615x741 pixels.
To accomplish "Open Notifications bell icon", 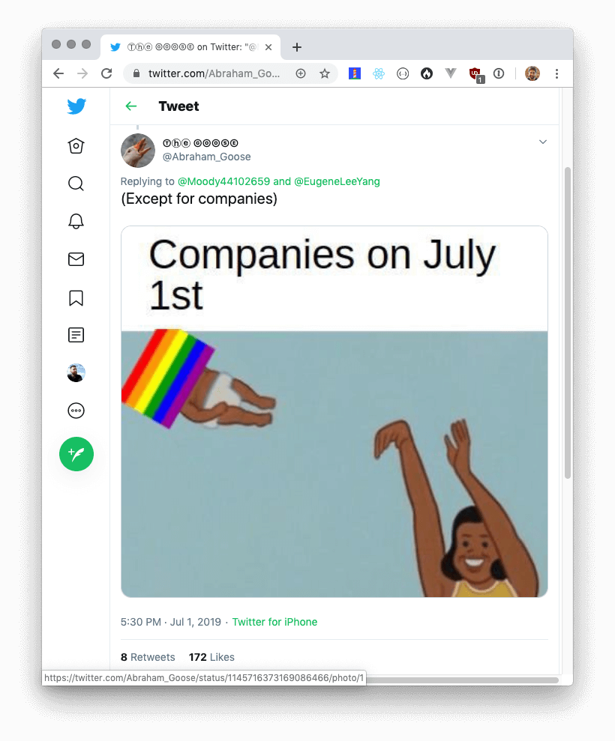I will pos(76,221).
